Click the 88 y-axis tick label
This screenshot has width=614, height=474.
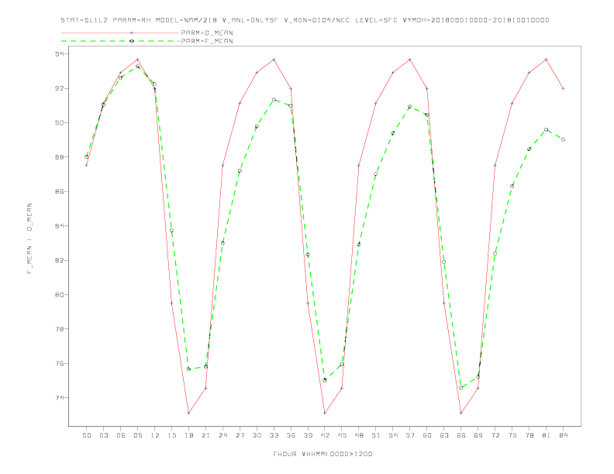pos(60,157)
